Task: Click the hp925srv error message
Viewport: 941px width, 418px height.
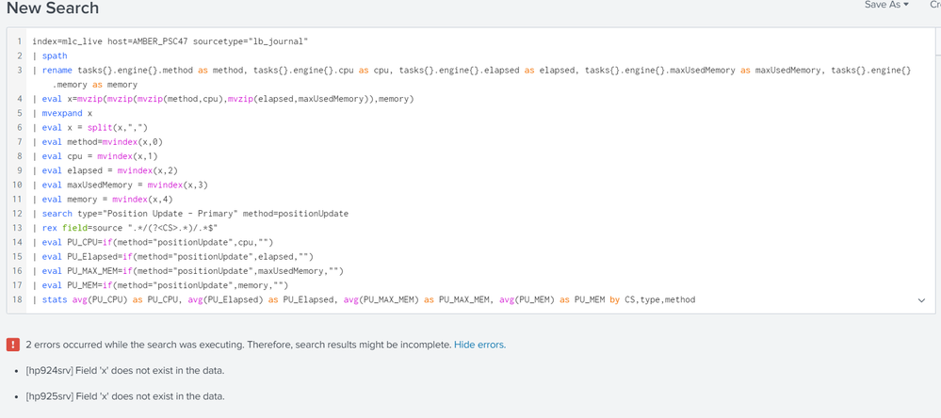Action: point(125,396)
